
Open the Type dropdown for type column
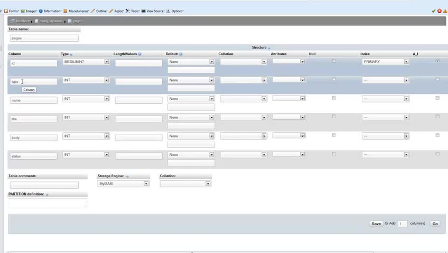(x=86, y=80)
